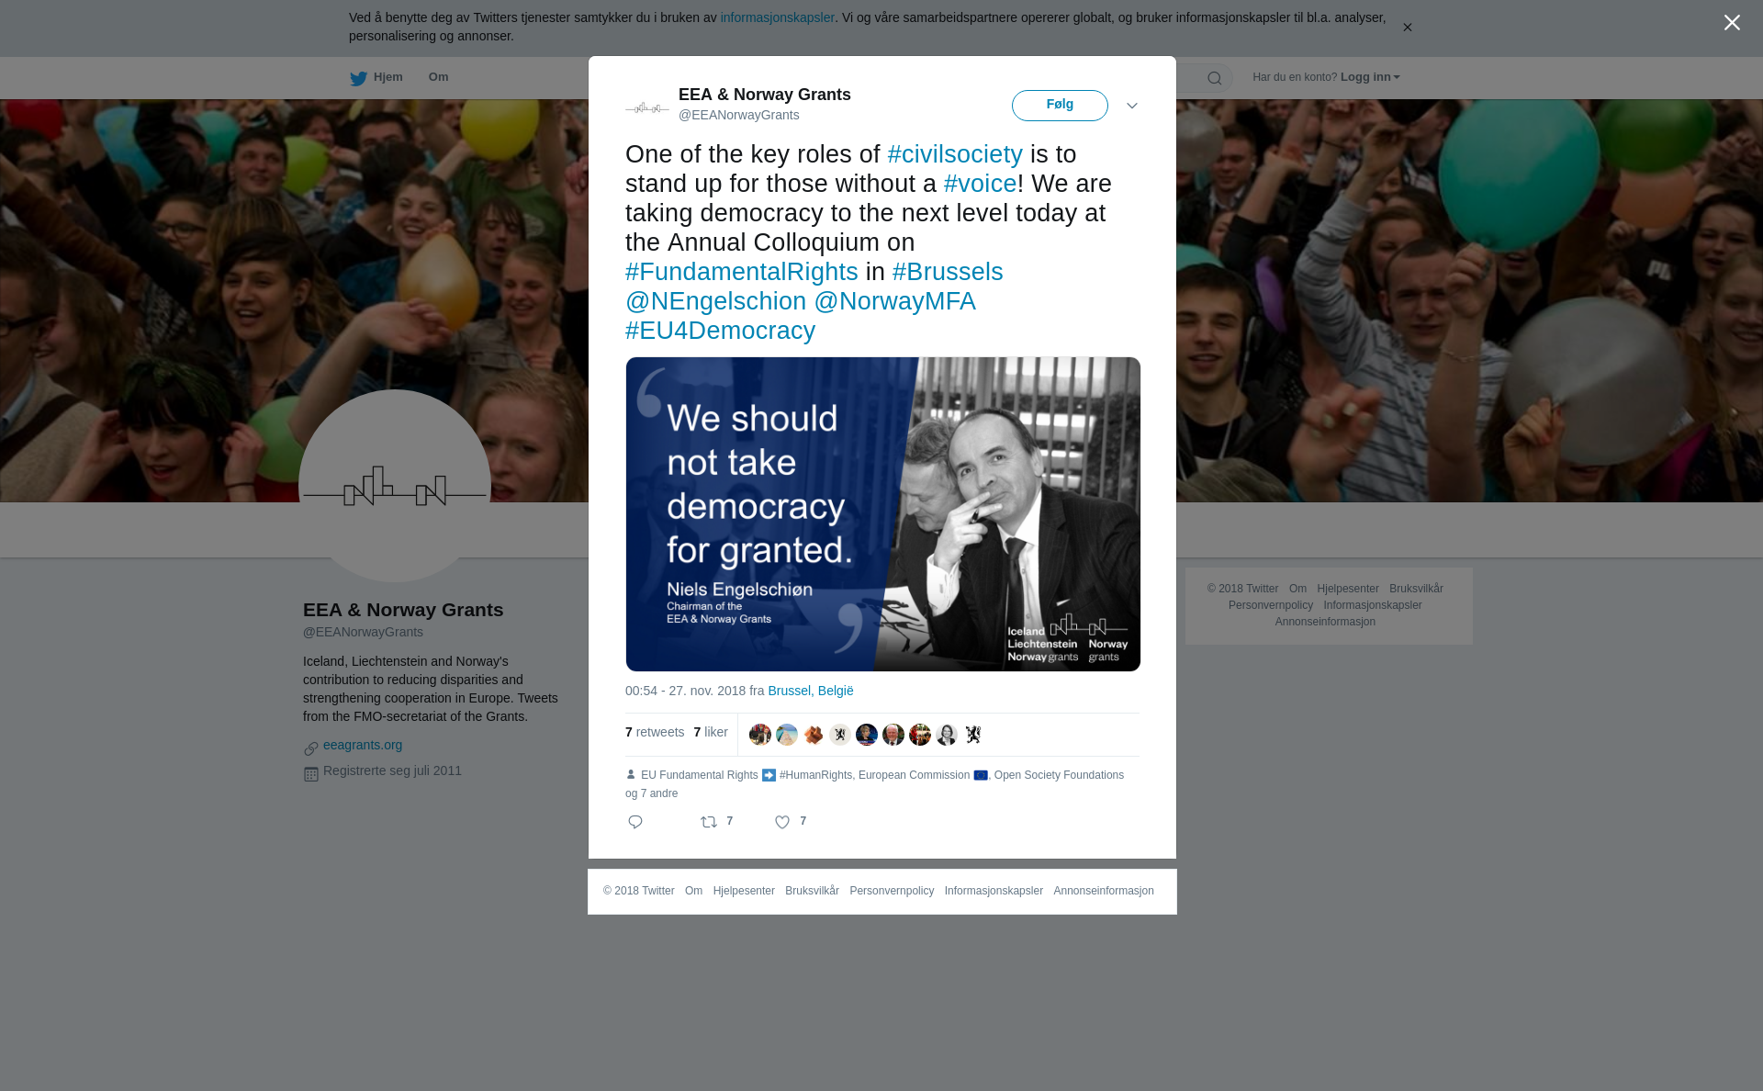Visit eeagrants.org profile link
This screenshot has height=1091, width=1763.
[363, 745]
